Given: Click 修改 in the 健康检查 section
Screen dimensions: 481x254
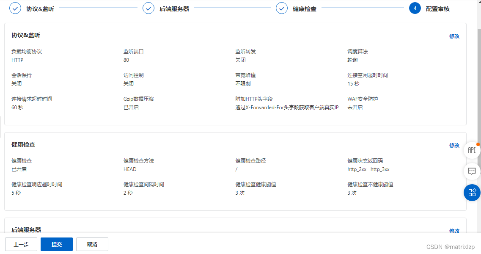Looking at the screenshot, I should click(454, 145).
